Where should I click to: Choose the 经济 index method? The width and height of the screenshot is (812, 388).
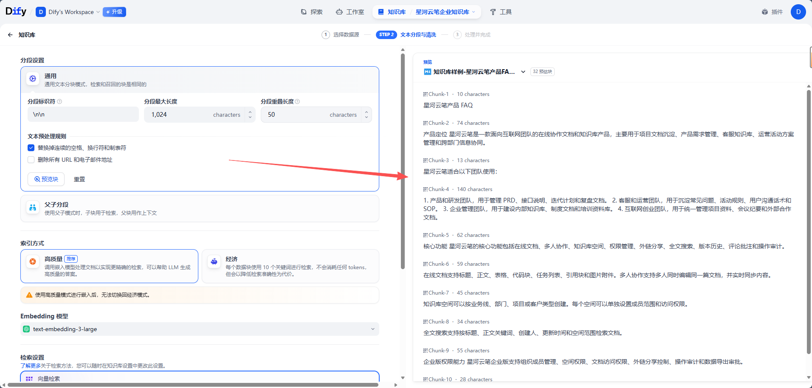point(290,266)
